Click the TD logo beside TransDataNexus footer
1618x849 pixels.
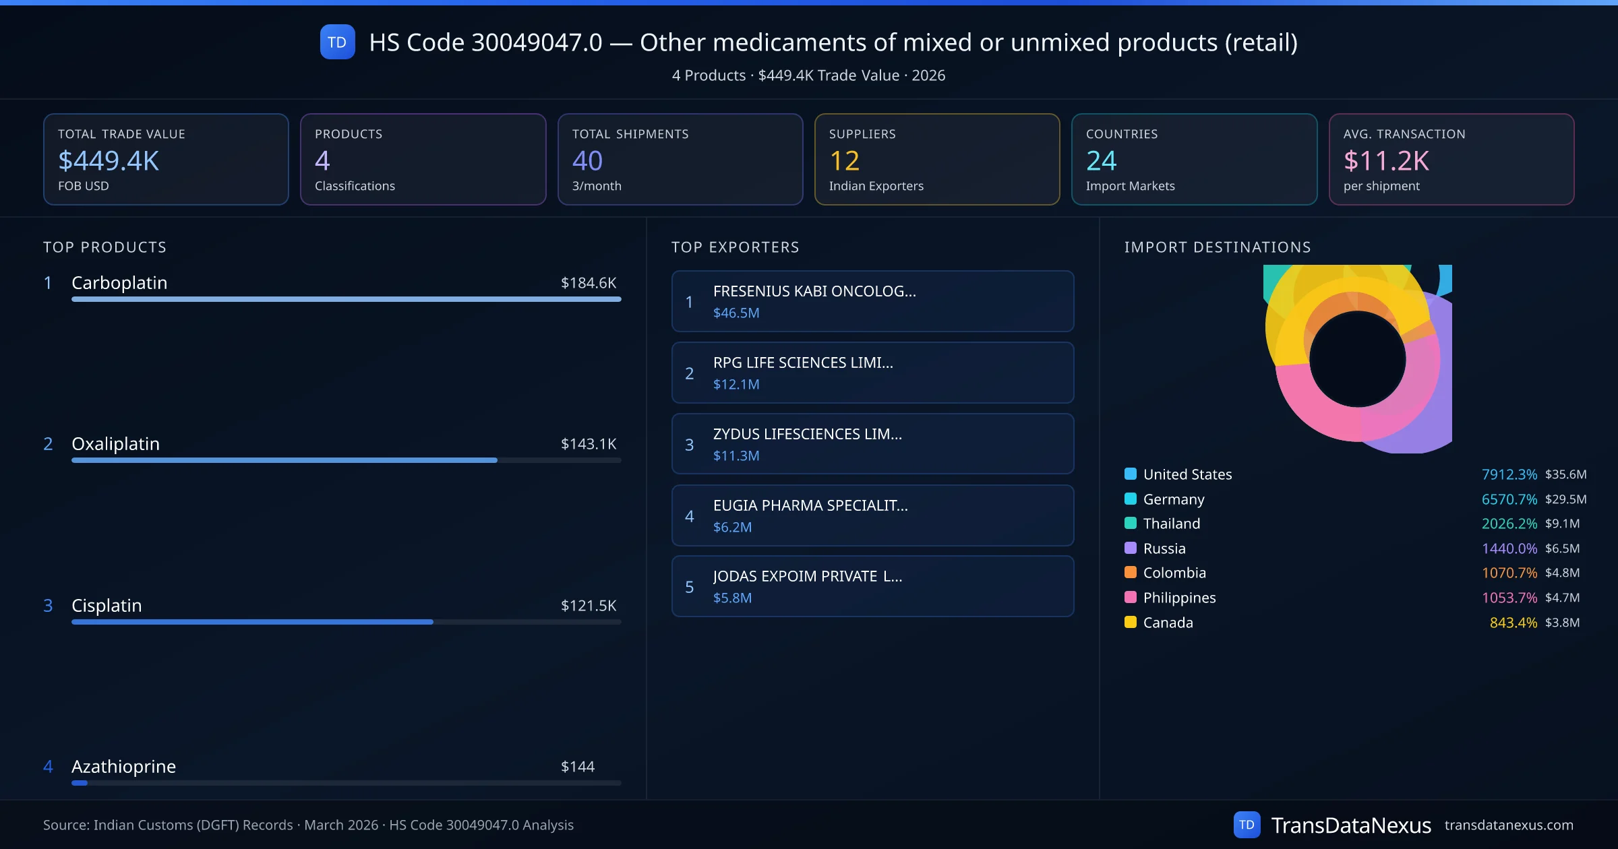[x=1247, y=825]
